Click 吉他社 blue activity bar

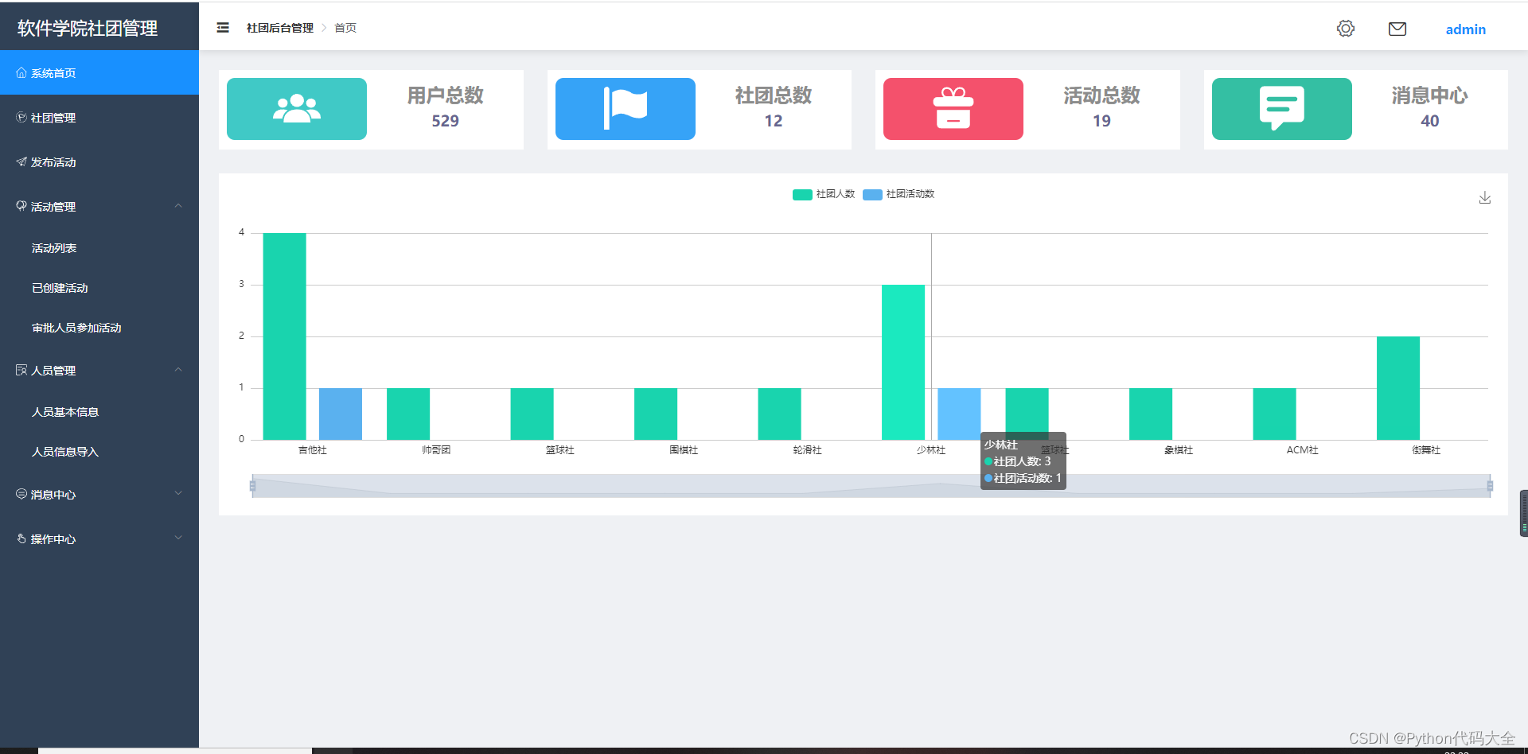coord(341,414)
